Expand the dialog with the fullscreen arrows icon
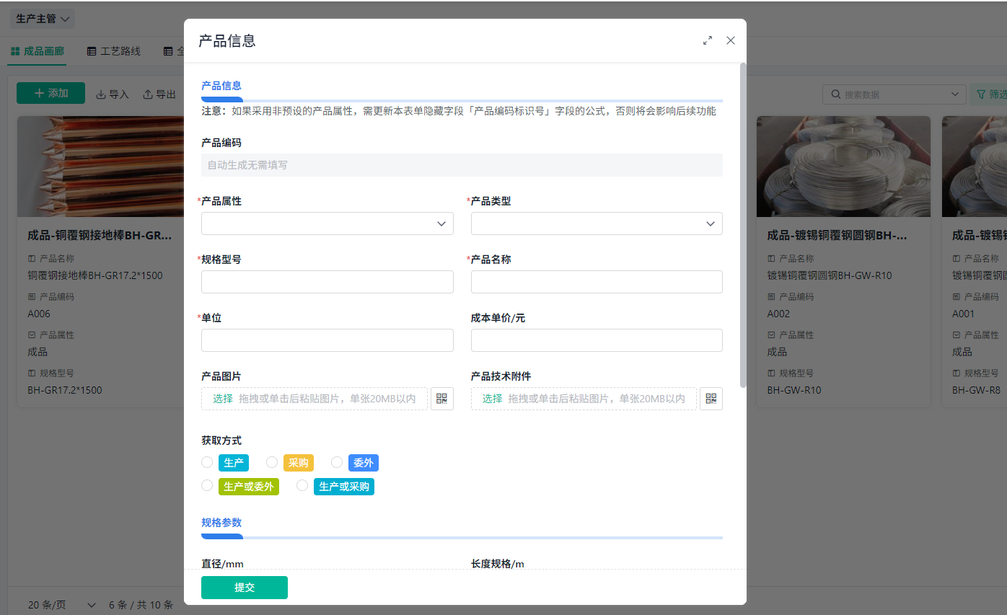The image size is (1007, 615). 708,41
